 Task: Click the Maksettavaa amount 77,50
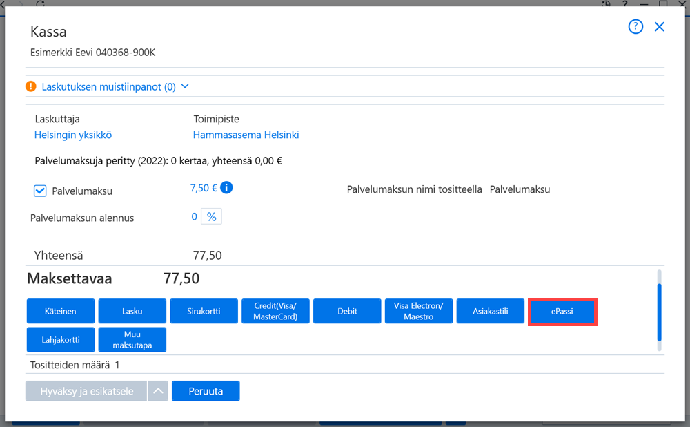pos(181,278)
